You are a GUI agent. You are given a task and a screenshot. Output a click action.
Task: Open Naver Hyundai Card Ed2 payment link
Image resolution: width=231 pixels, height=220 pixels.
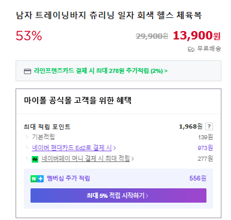pyautogui.click(x=72, y=148)
